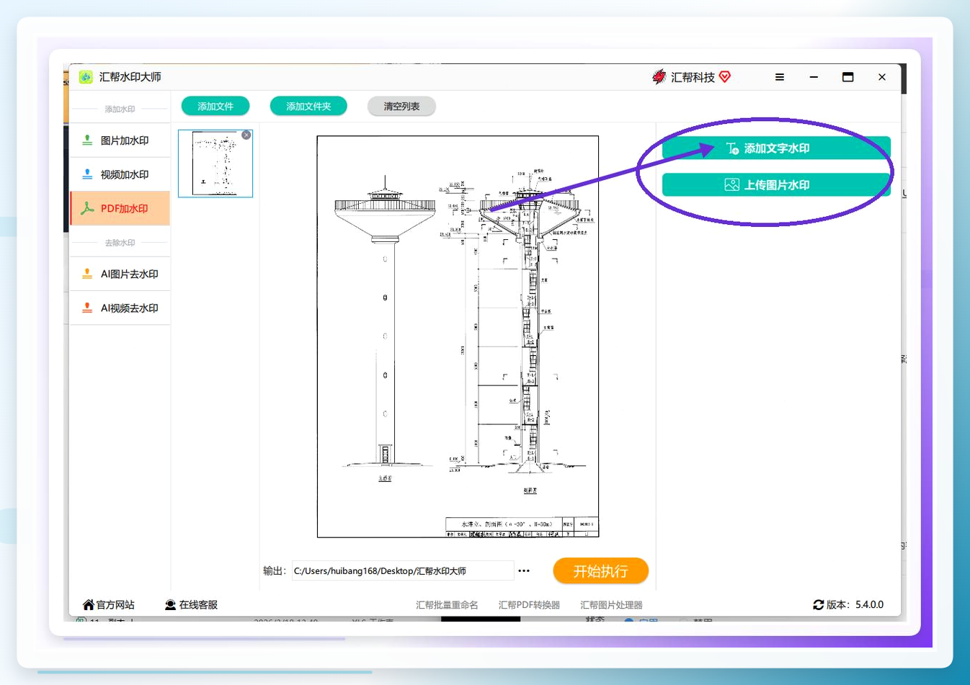The width and height of the screenshot is (970, 685).
Task: Open the 汇帮图片处理器 link
Action: pos(611,605)
